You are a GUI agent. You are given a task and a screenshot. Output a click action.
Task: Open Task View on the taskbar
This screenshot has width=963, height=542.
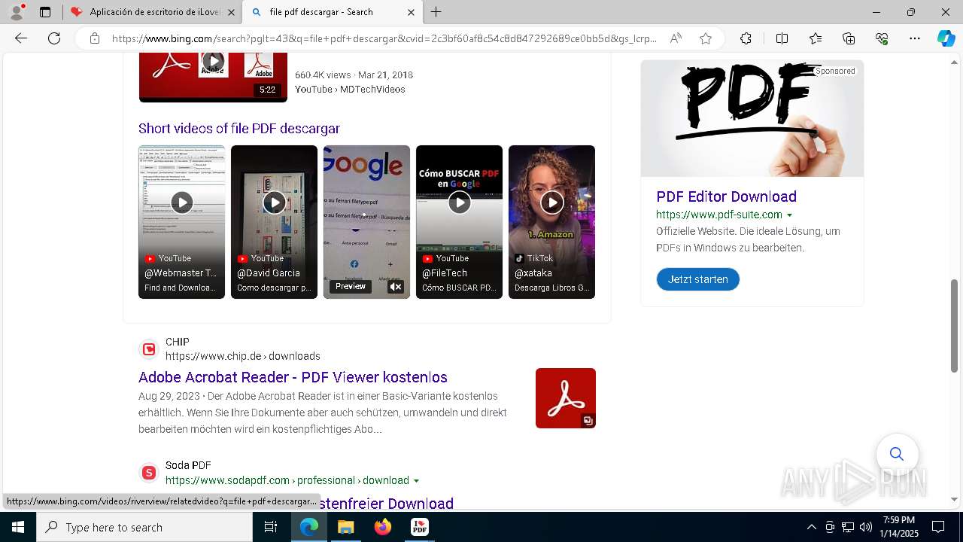pyautogui.click(x=271, y=527)
